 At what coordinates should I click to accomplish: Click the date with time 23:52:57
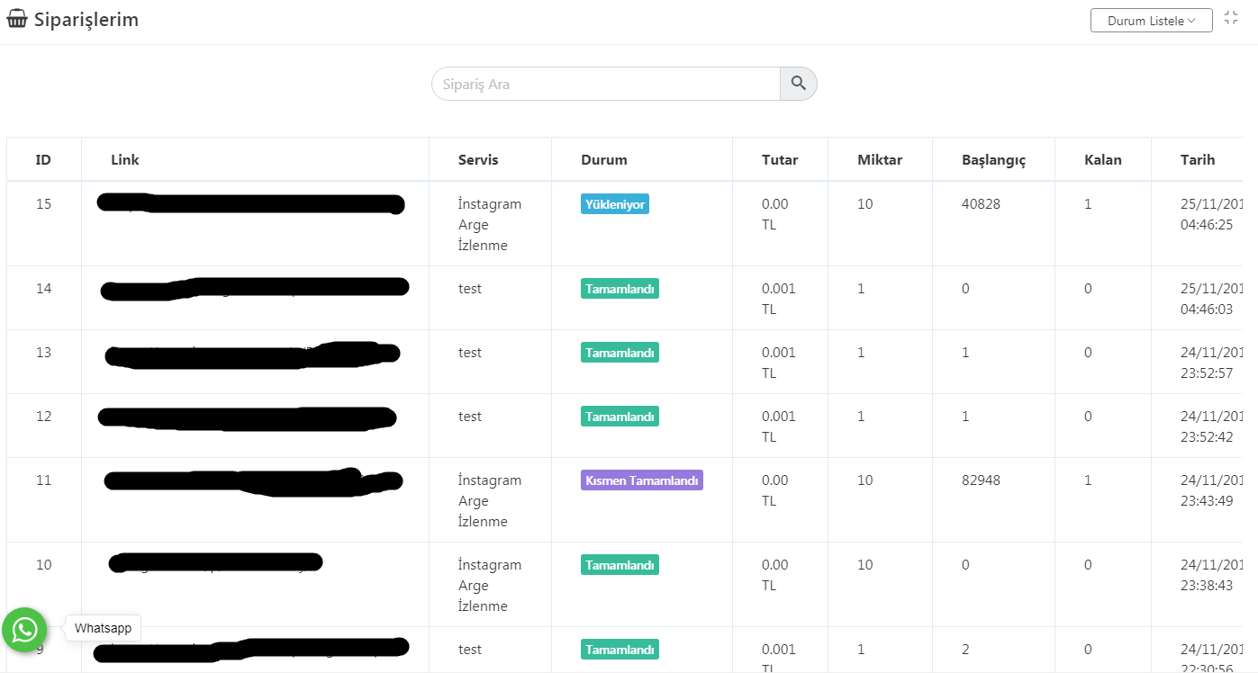[x=1211, y=363]
